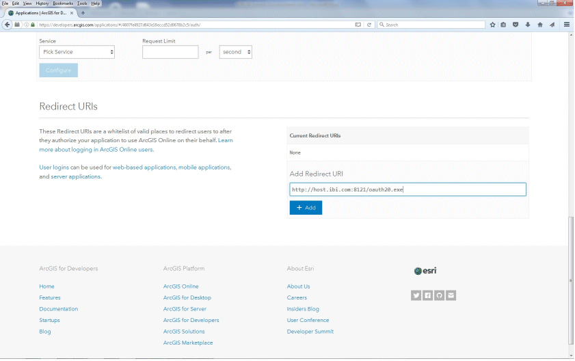Click the reload page icon
This screenshot has height=361, width=575.
(x=369, y=25)
